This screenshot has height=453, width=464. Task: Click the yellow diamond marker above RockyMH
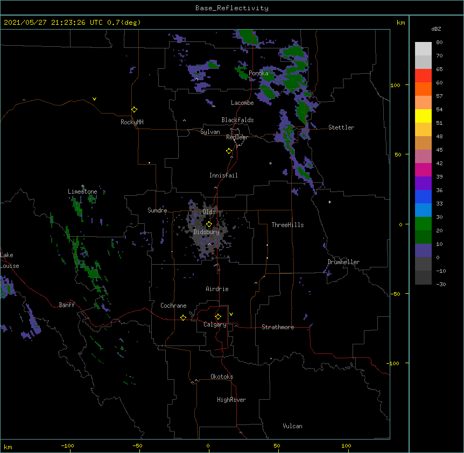(134, 110)
